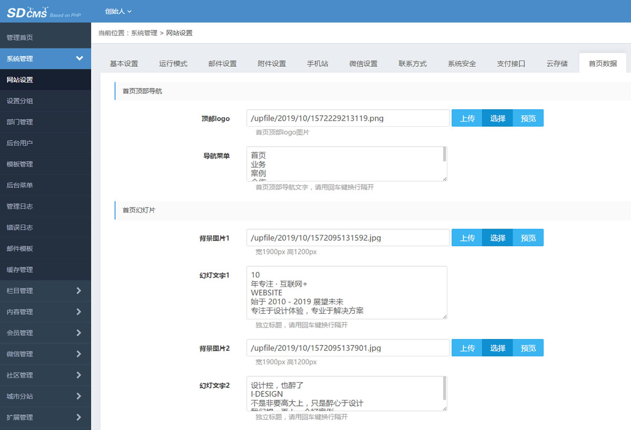Viewport: 631px width, 430px height.
Task: Click the breadcrumb text 当前位置：系统管理 > 网站设置
Action: point(145,33)
